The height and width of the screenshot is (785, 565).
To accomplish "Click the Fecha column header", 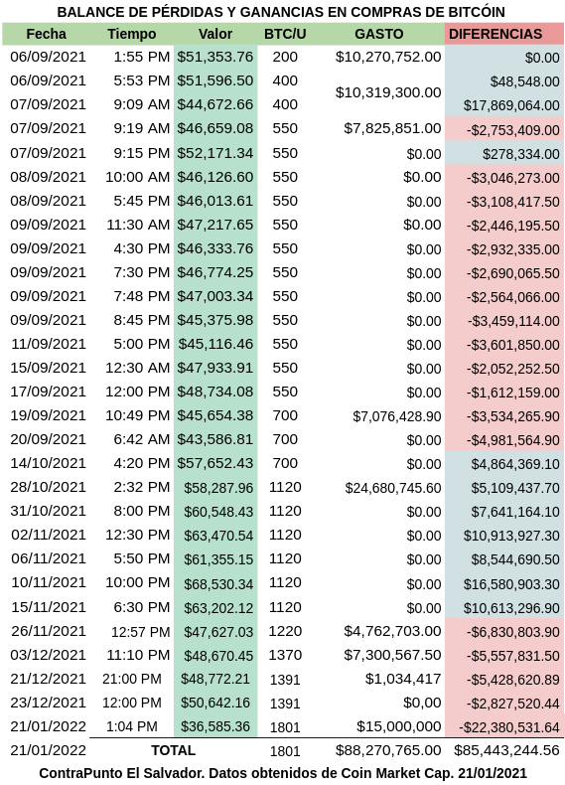I will (46, 34).
